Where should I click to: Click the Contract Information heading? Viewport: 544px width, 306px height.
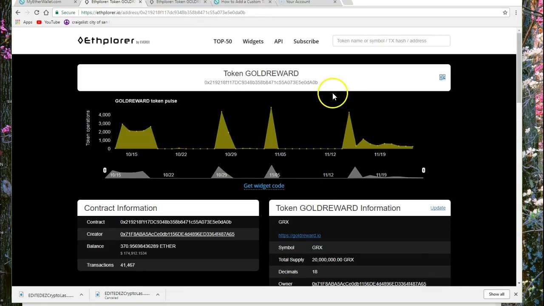point(121,208)
